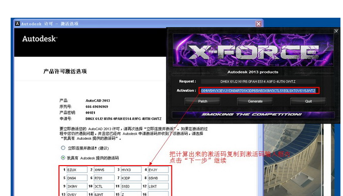The height and width of the screenshot is (196, 343).
Task: Click activation code box 10 containing 3CTL
Action: point(104,186)
